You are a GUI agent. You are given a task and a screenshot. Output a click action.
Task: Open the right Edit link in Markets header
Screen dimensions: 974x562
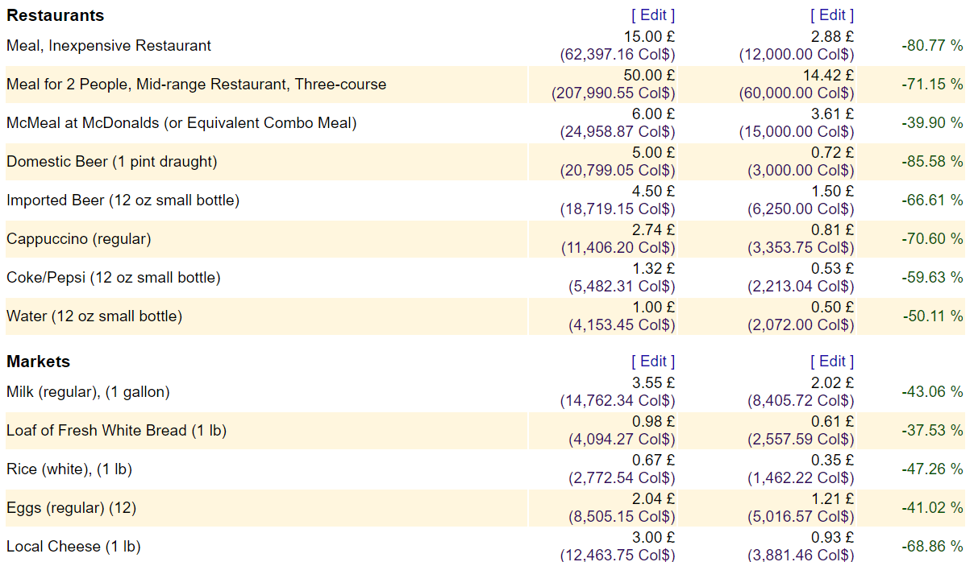point(832,362)
